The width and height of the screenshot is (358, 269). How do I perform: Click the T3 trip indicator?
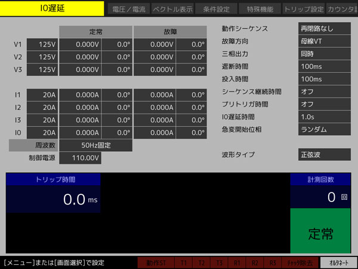220,262
